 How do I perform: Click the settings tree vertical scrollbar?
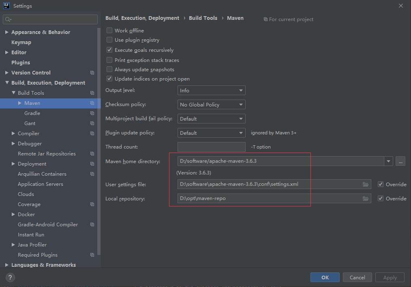click(x=99, y=141)
